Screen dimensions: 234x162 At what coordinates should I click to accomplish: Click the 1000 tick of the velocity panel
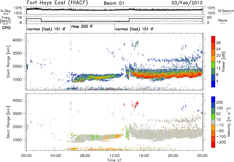point(17,140)
